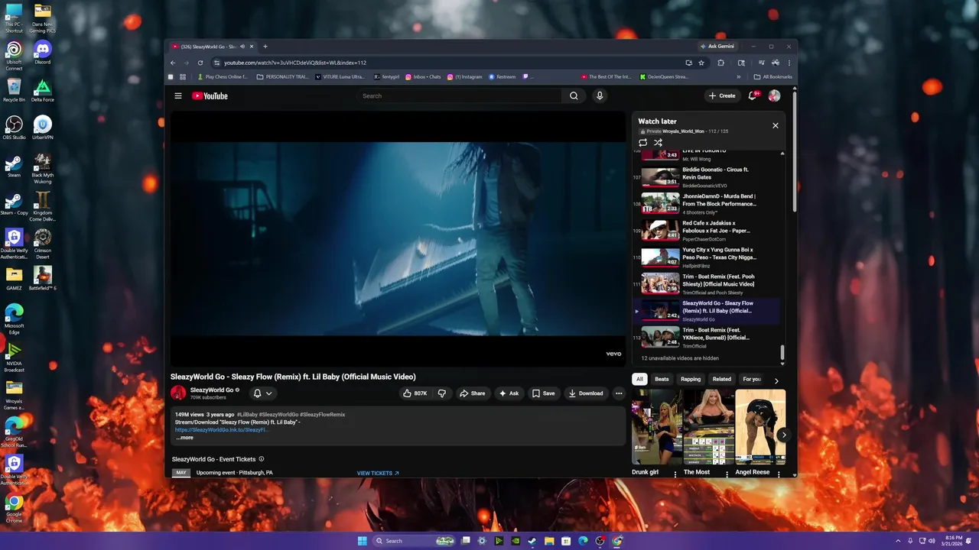Open notification preferences dropdown beside subscriber bell
The width and height of the screenshot is (979, 550).
click(x=268, y=393)
